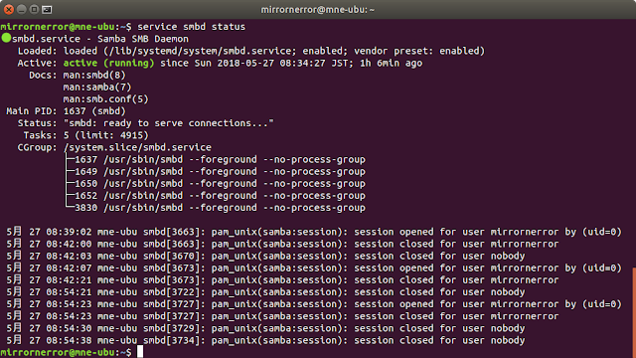The image size is (636, 358).
Task: Click the man:smb.conf(5) docs reference
Action: coord(106,99)
